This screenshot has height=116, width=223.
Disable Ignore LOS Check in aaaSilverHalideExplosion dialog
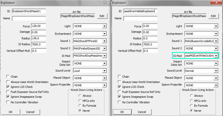pyautogui.click(x=120, y=87)
